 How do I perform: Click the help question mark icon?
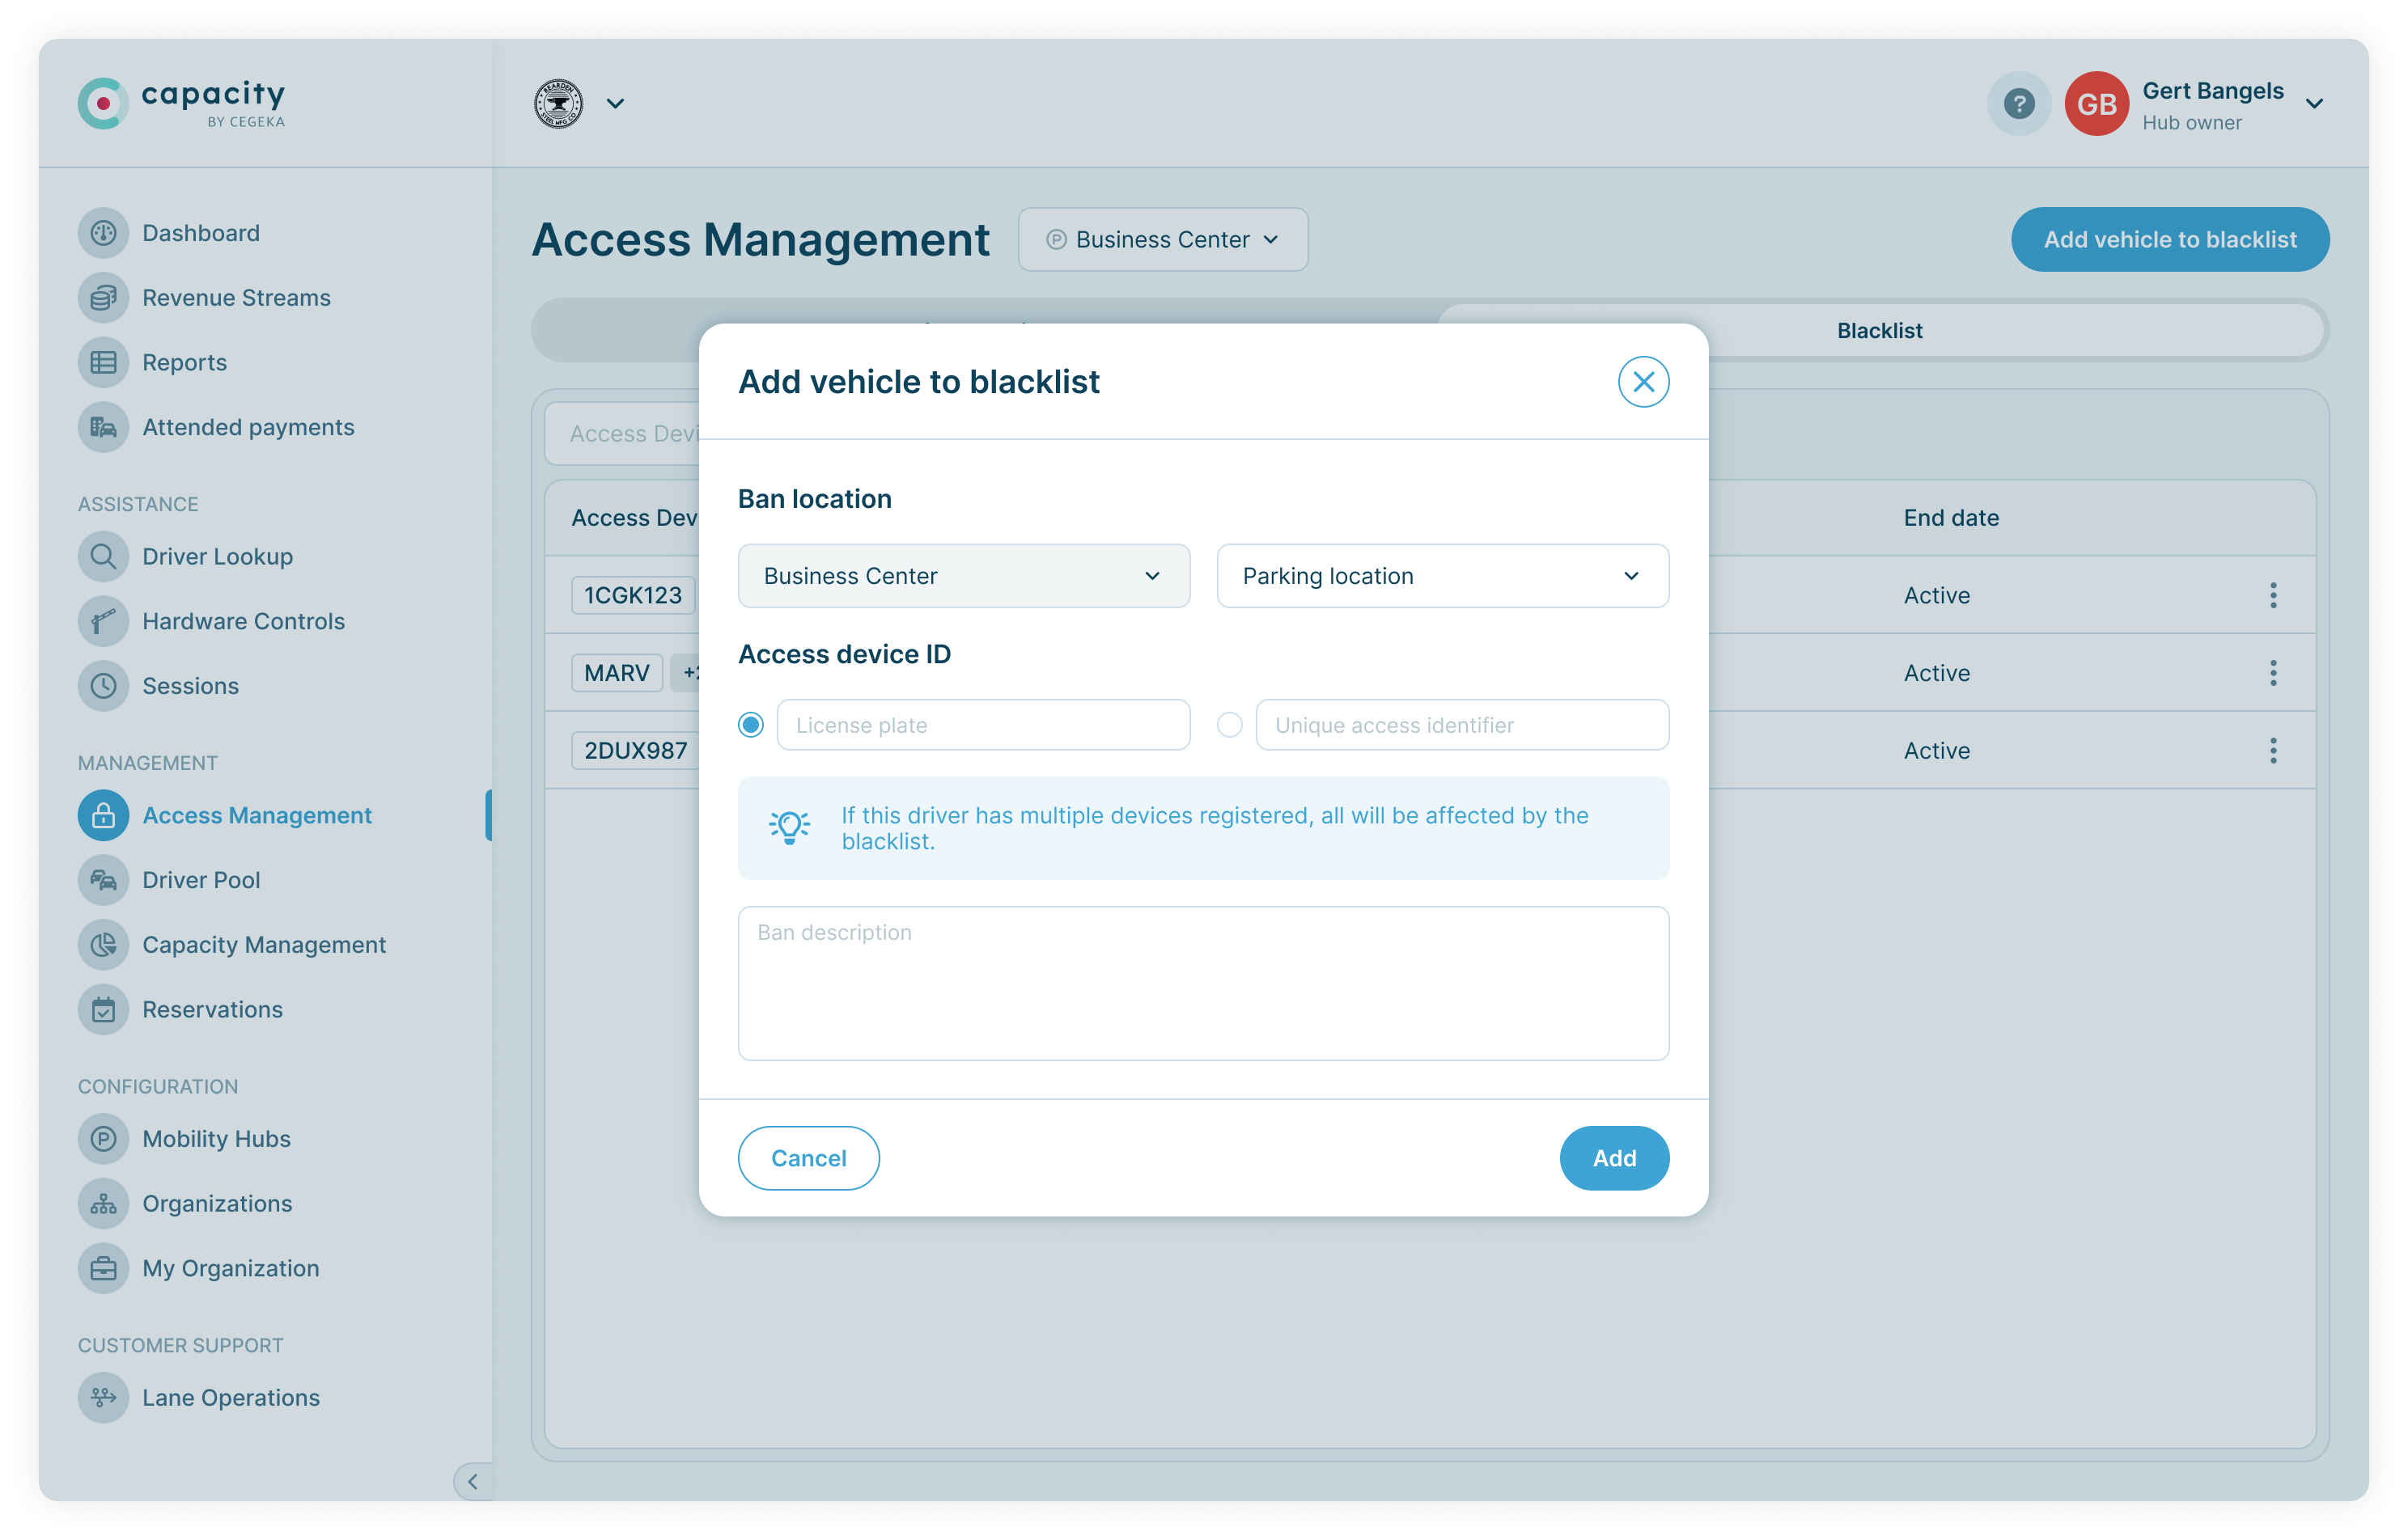(2018, 103)
